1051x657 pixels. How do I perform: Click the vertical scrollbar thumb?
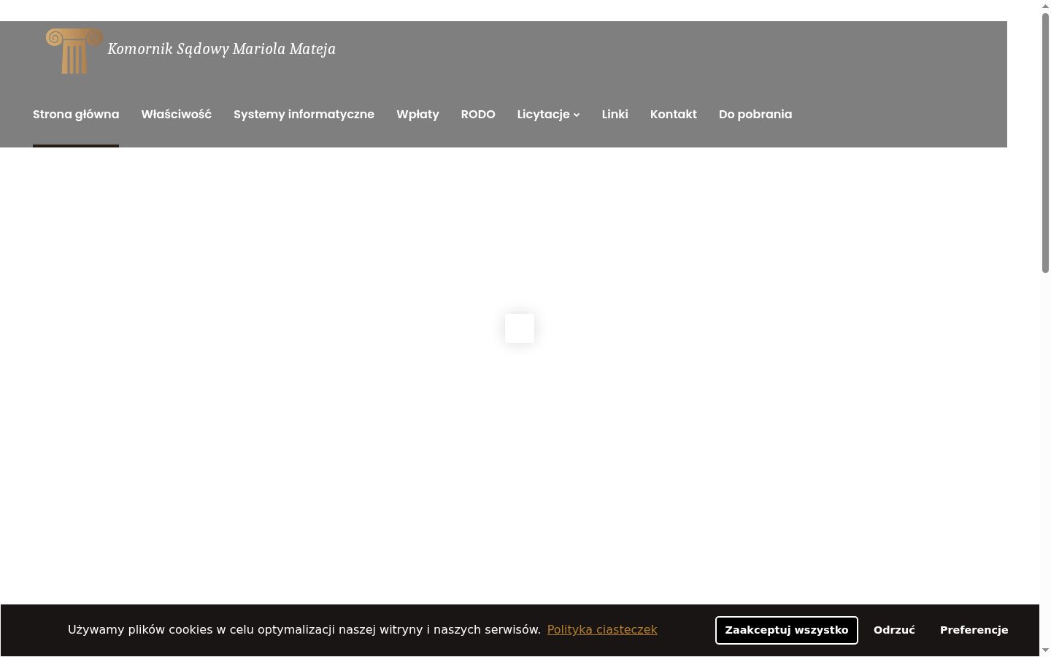click(x=1045, y=142)
